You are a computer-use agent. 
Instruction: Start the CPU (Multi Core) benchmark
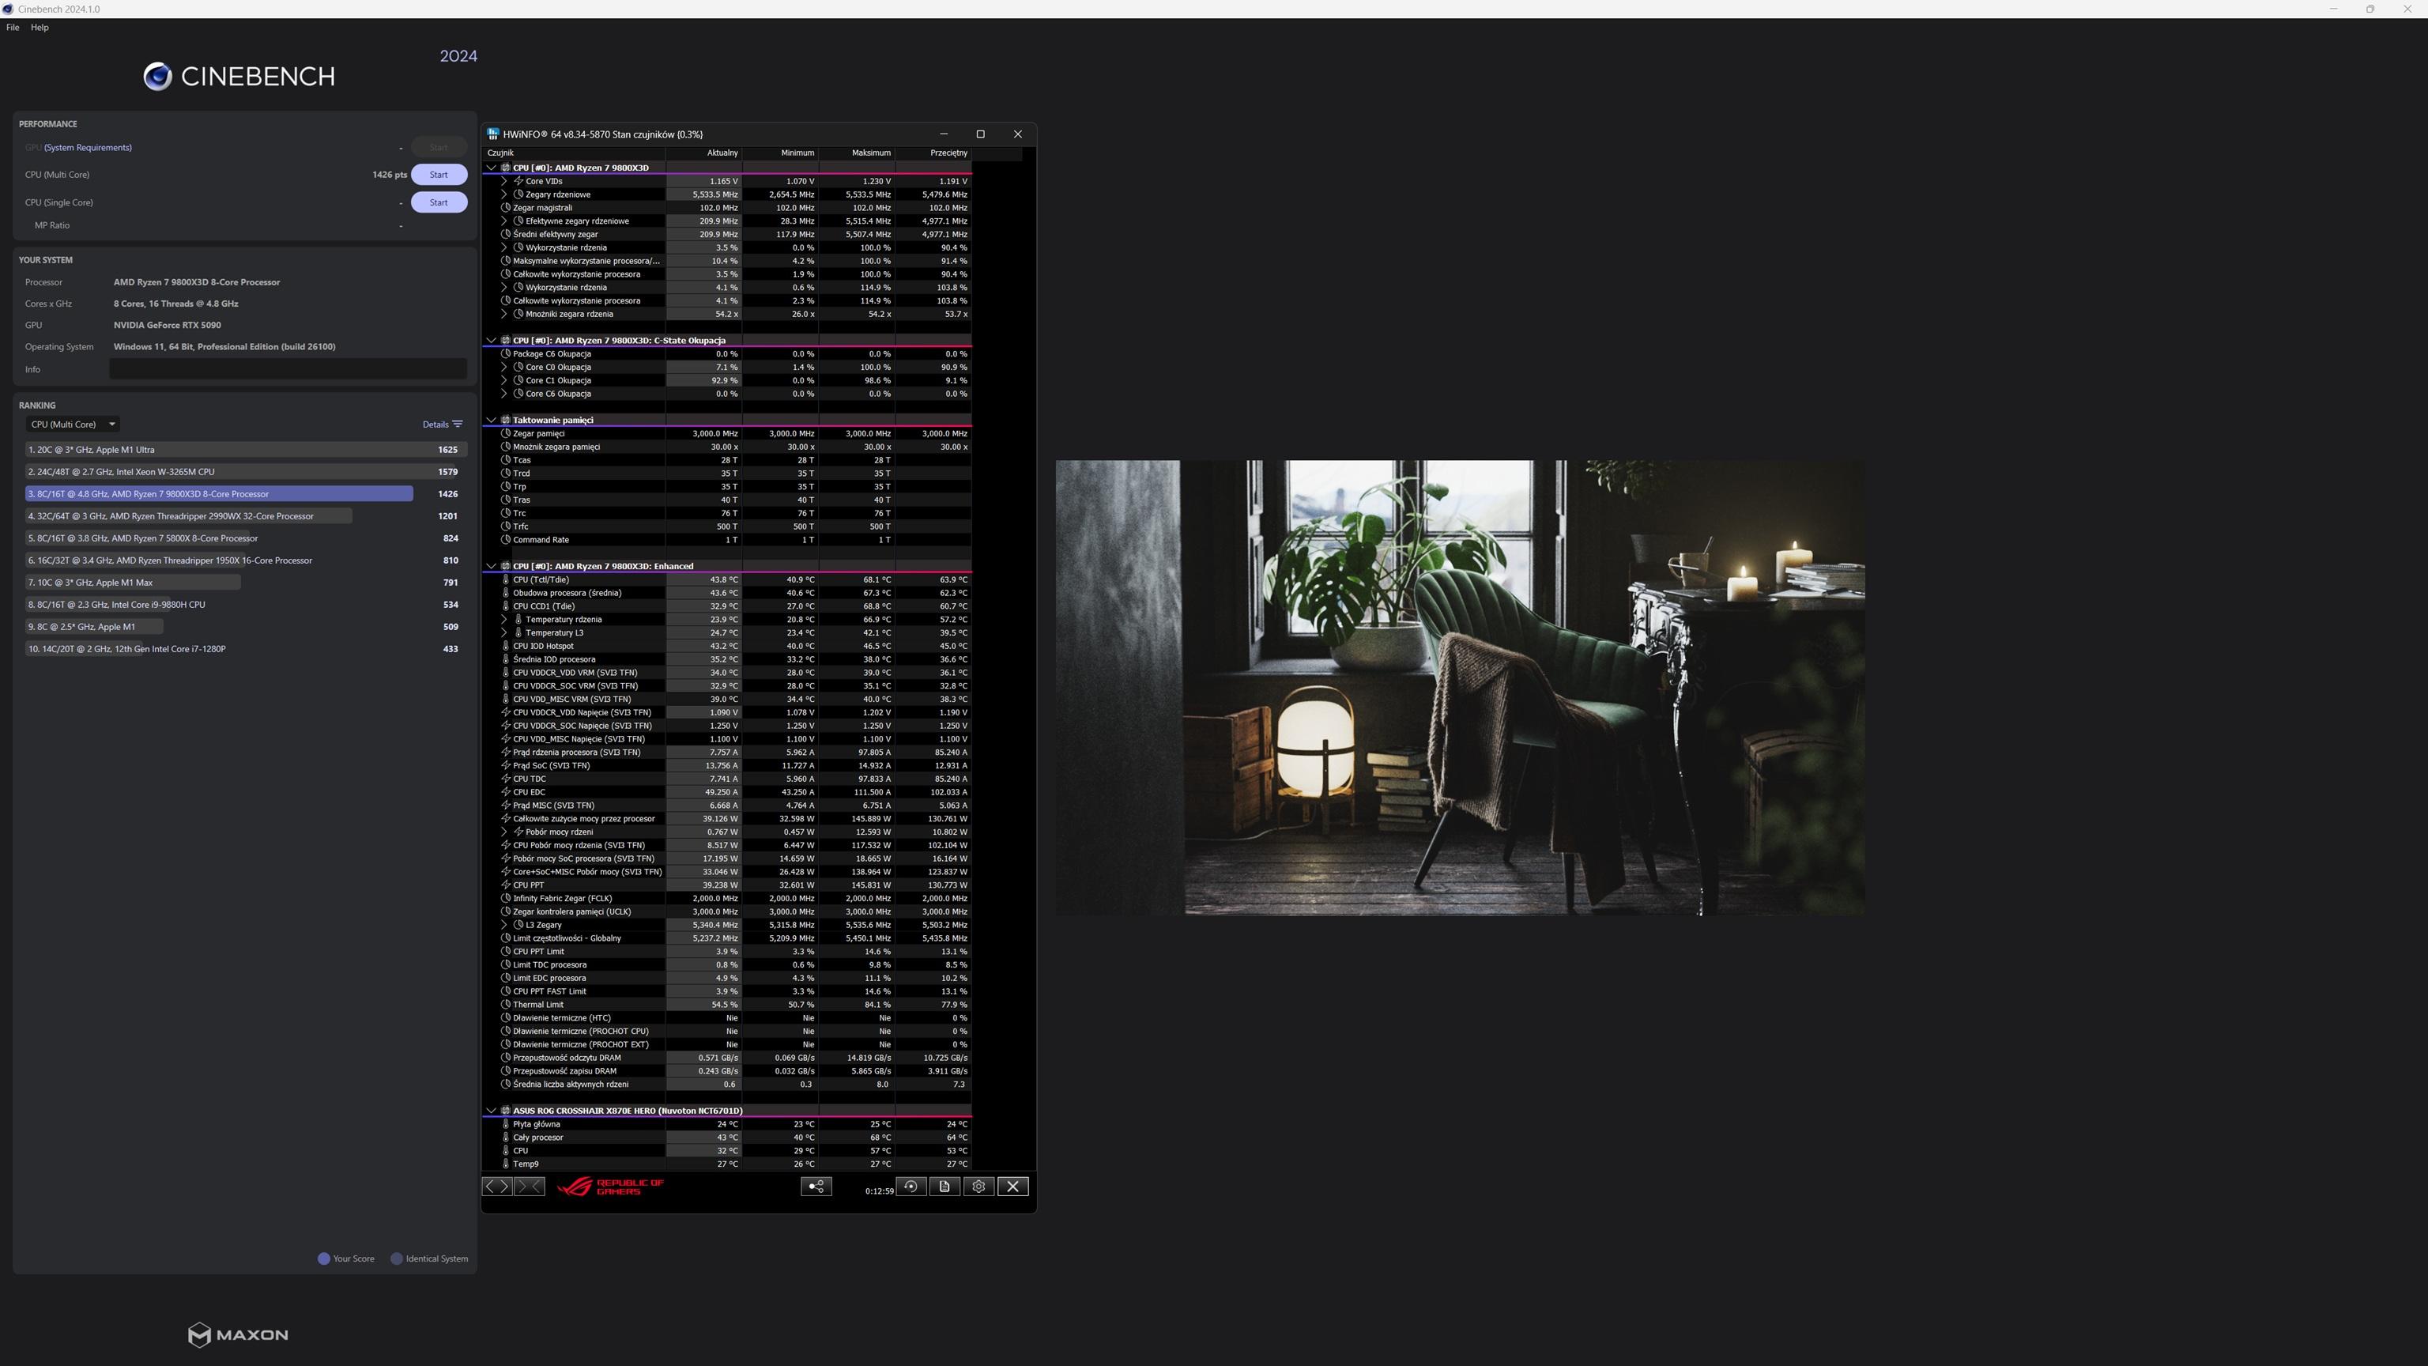pos(439,175)
